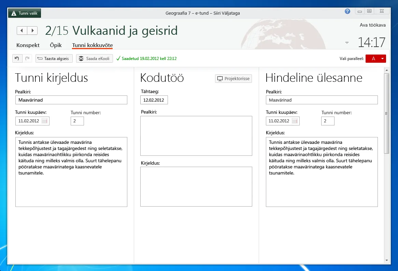This screenshot has height=271, width=398.
Task: Click Kirjeldus text area in Hindeline ülesanne
Action: [322, 172]
